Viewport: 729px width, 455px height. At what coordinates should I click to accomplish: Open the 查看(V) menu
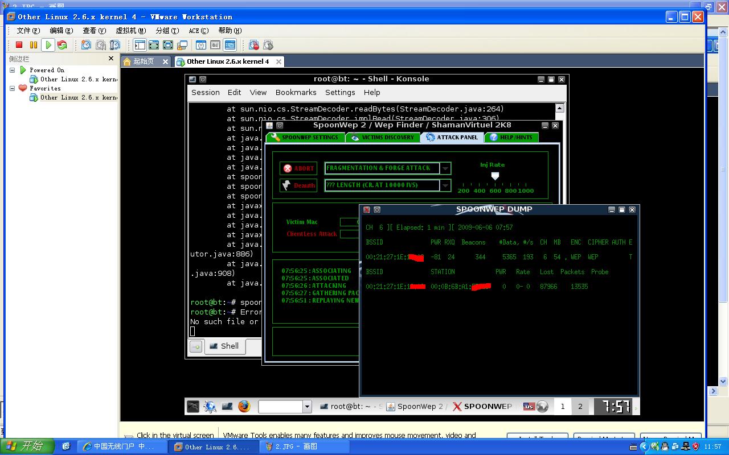click(95, 31)
